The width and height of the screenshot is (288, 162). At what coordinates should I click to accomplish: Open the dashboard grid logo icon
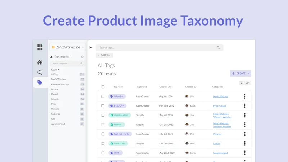click(x=40, y=48)
